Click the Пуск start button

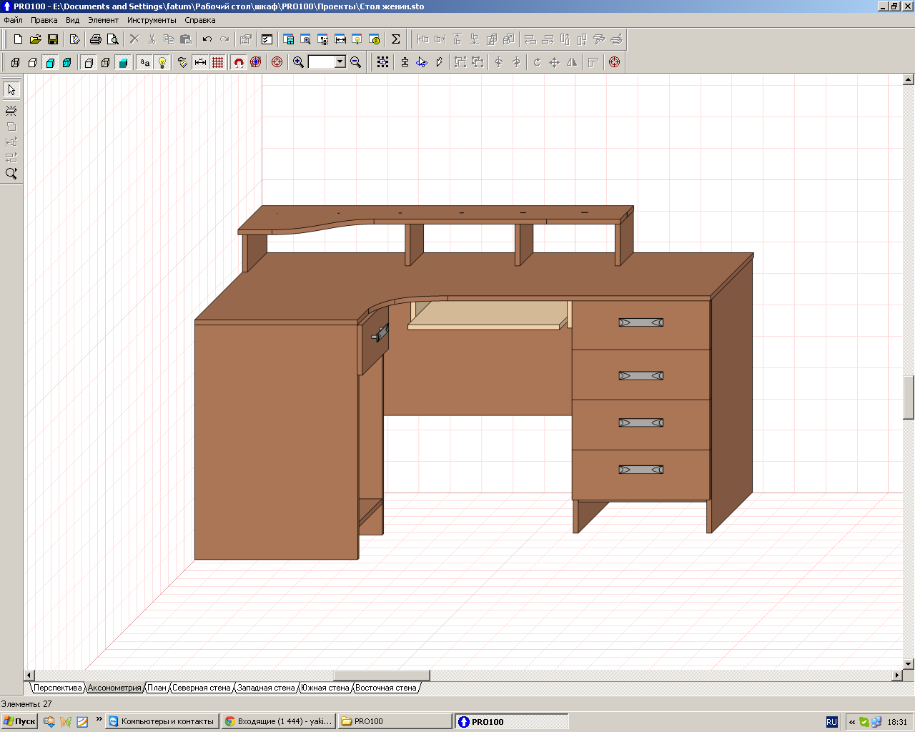[x=19, y=721]
